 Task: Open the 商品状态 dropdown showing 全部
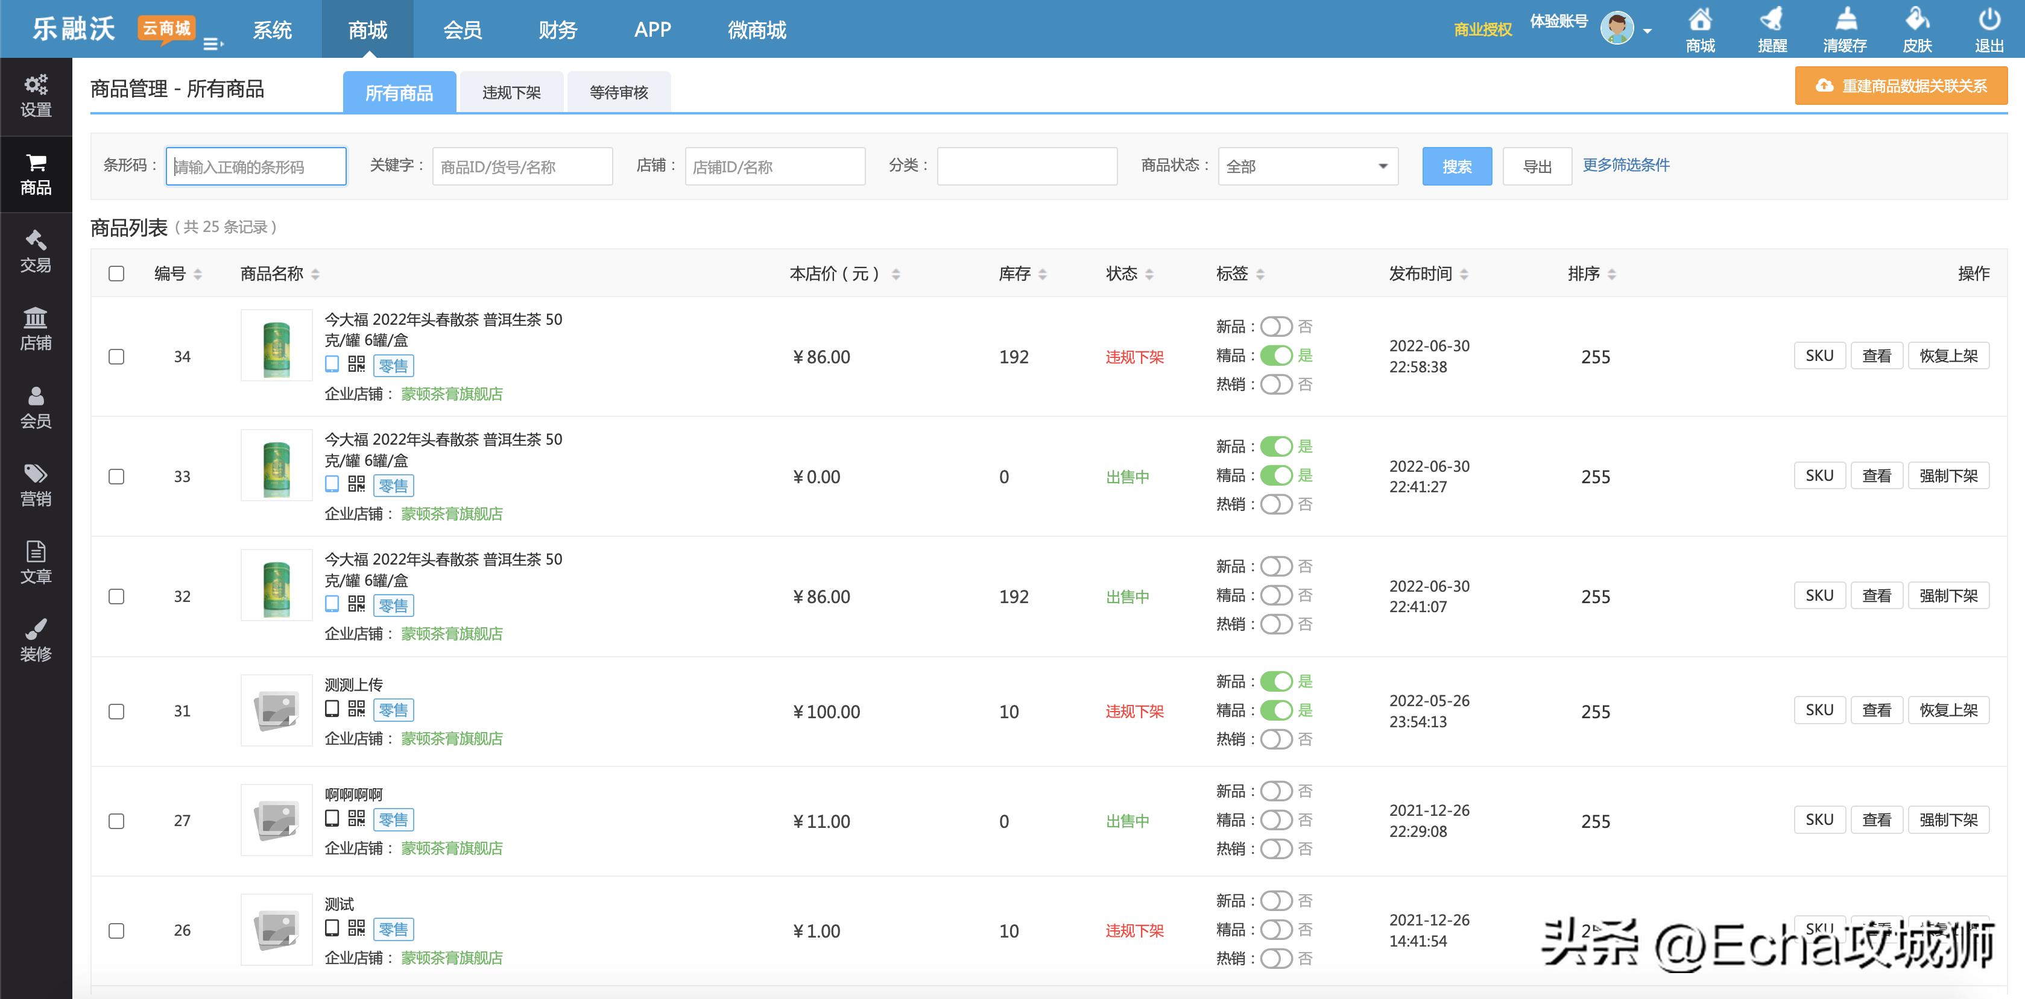point(1307,166)
